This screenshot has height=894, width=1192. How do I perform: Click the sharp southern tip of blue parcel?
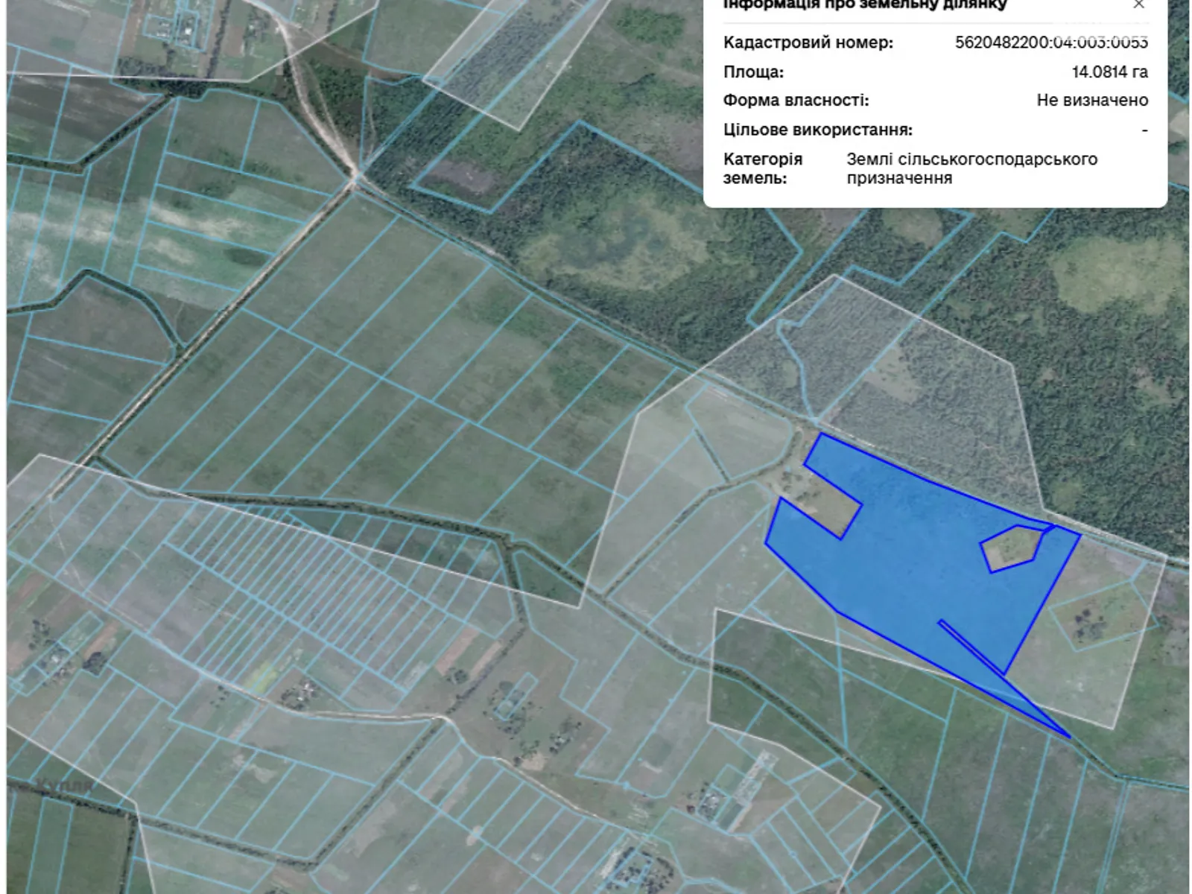[1067, 735]
